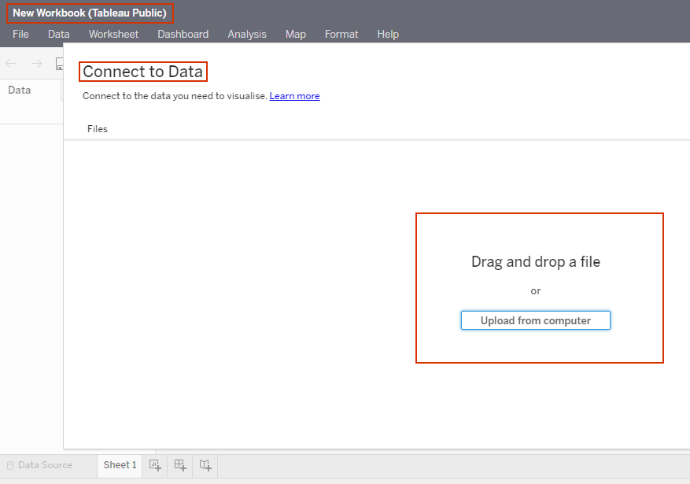Click the save icon in toolbar
The width and height of the screenshot is (690, 484).
pos(60,64)
